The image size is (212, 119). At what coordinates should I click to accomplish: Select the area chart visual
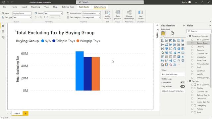coord(167,45)
